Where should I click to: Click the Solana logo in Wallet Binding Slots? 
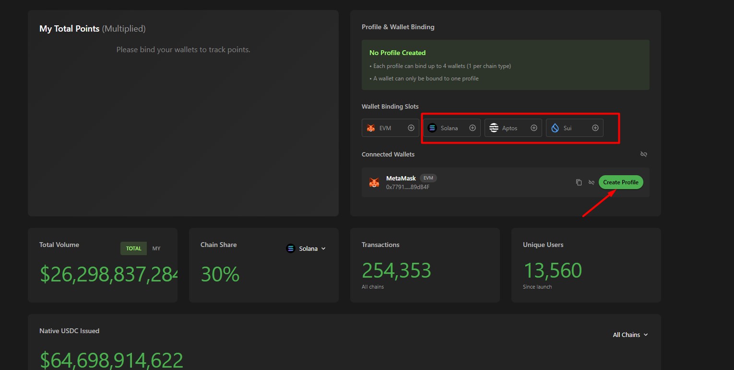[x=432, y=128]
